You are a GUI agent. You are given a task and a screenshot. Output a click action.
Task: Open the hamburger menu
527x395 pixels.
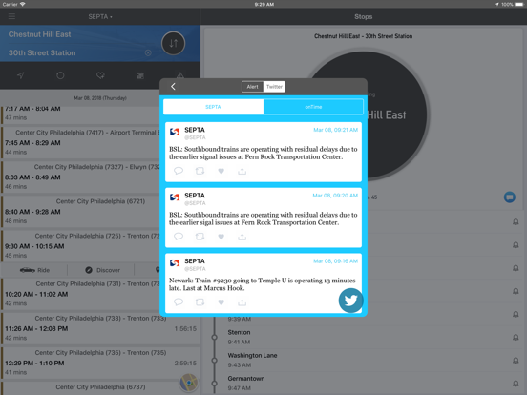(x=11, y=16)
